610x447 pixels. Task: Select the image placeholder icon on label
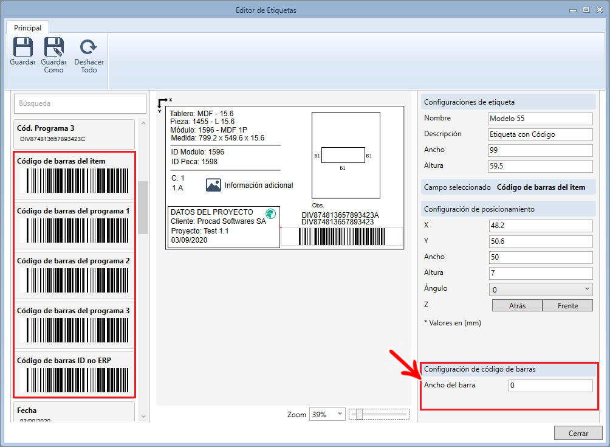(213, 185)
